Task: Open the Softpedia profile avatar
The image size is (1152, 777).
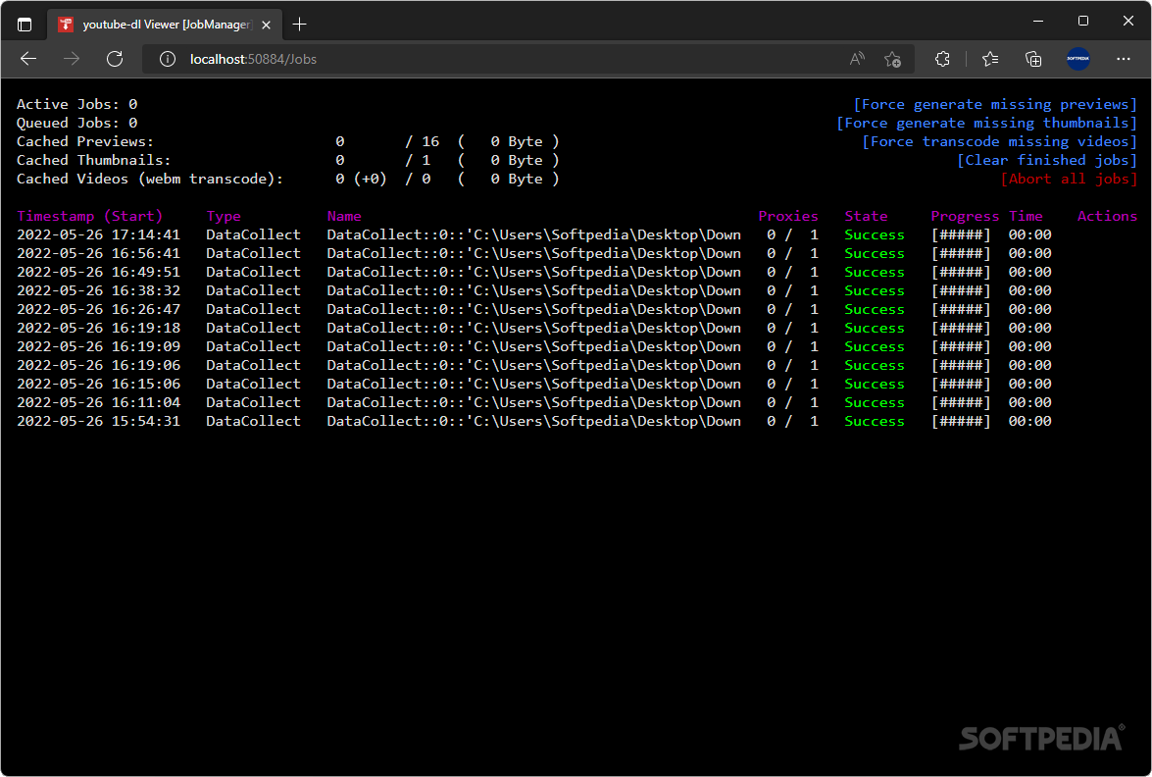Action: click(1077, 59)
